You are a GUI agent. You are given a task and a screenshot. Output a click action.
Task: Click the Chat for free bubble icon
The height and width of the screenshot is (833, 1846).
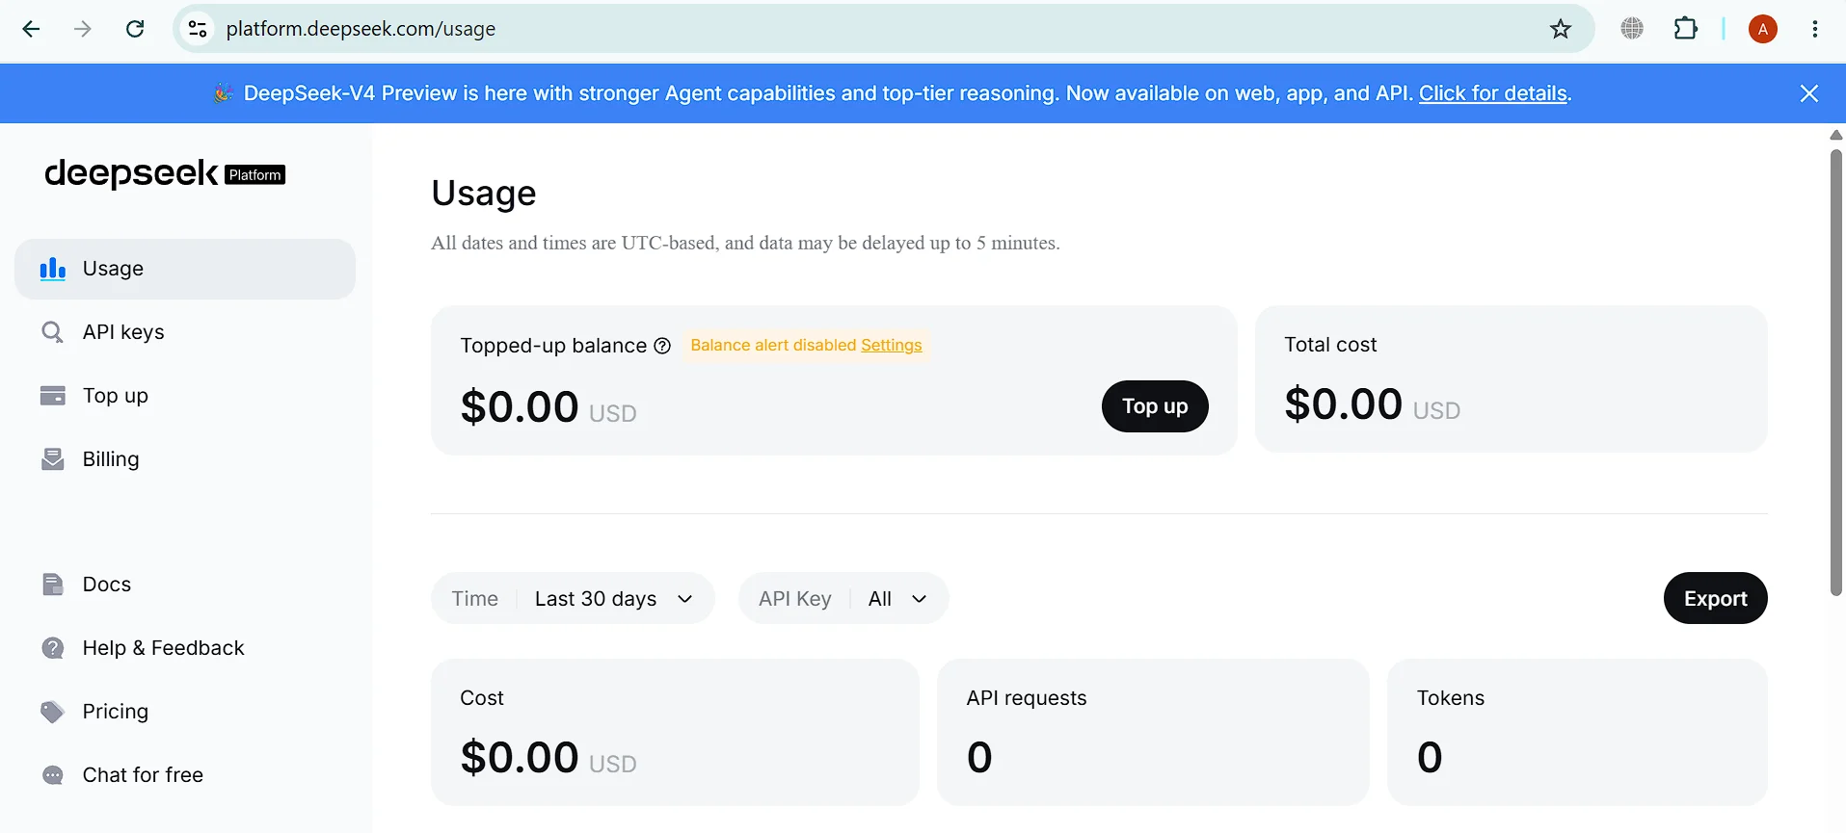(x=53, y=775)
